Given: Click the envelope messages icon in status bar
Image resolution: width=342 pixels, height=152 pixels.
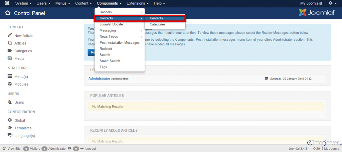Looking at the screenshot, I should tap(69, 149).
